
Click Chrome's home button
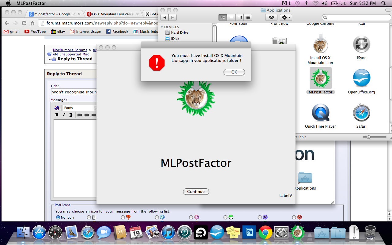[32, 23]
